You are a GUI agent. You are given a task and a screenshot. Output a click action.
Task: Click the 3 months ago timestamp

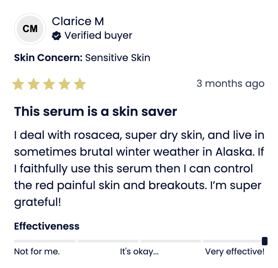pos(230,84)
